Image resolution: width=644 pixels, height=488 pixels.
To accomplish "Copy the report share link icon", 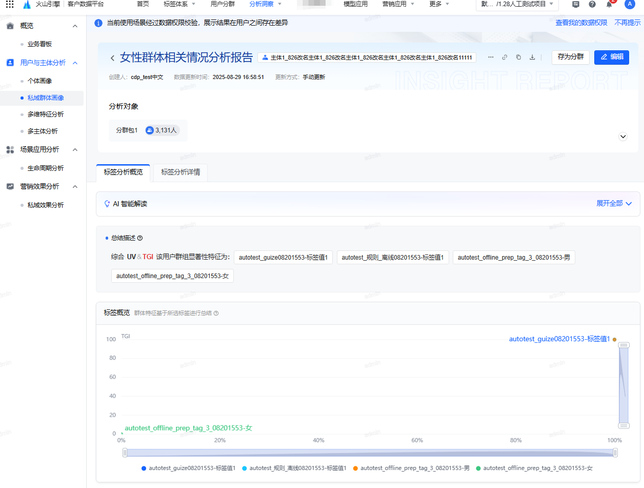I will pos(505,57).
